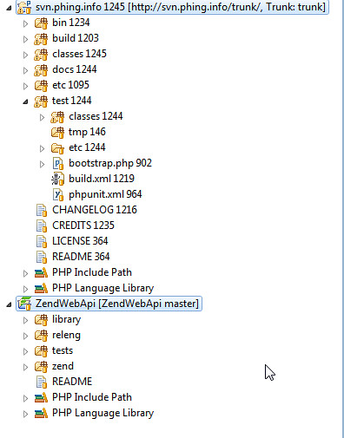Click the ZendWebApi project icon
The image size is (344, 438).
coord(24,304)
